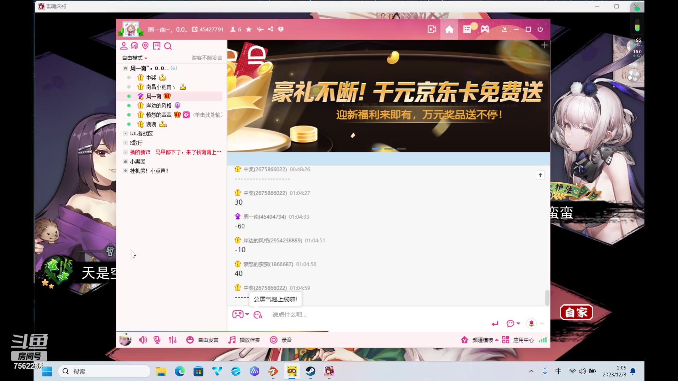Open the 频道模板 dropdown
The width and height of the screenshot is (678, 381).
[485, 340]
